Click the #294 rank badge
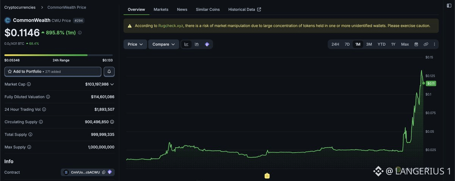Screen dimensions: 455x181 (79, 20)
